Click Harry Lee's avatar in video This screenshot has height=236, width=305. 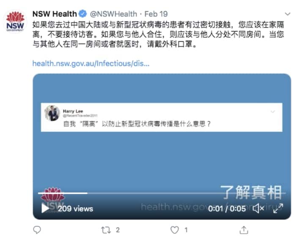[x=52, y=113]
